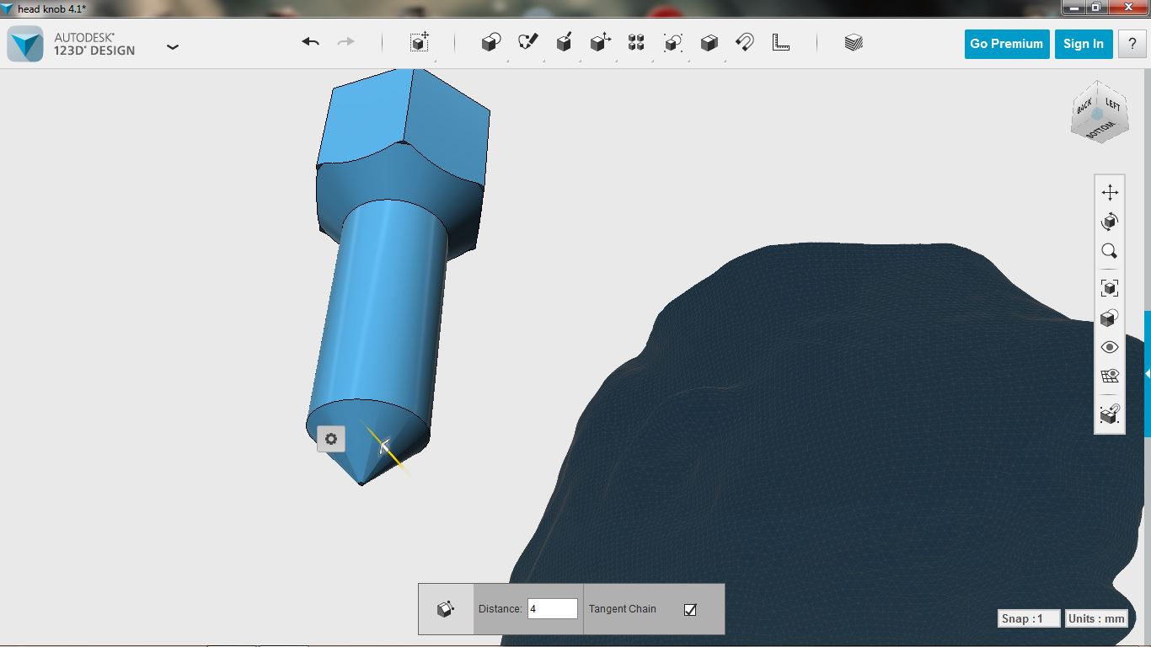This screenshot has width=1151, height=647.
Task: Select the Pan navigation tool
Action: click(1110, 192)
